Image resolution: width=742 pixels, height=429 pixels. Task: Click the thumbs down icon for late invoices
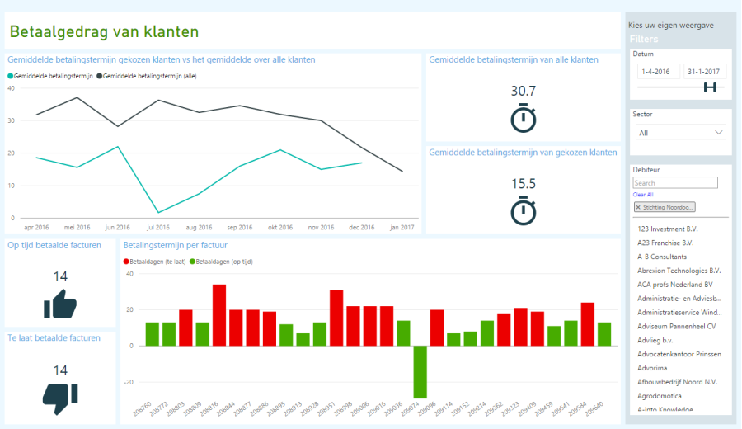click(x=59, y=398)
